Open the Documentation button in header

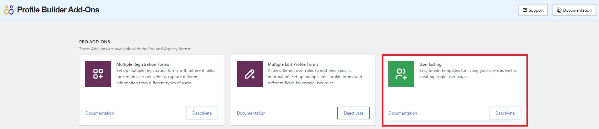pyautogui.click(x=574, y=10)
